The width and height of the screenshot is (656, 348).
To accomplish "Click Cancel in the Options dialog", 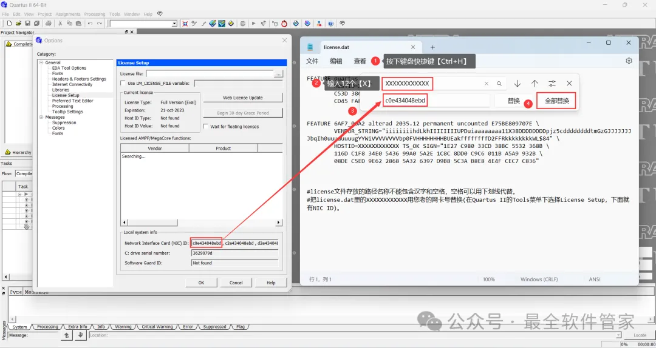I will tap(236, 283).
